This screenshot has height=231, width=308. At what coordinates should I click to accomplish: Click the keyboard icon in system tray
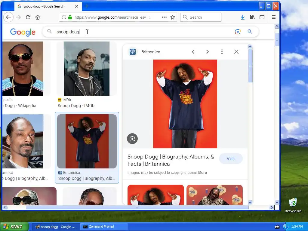(x=277, y=227)
